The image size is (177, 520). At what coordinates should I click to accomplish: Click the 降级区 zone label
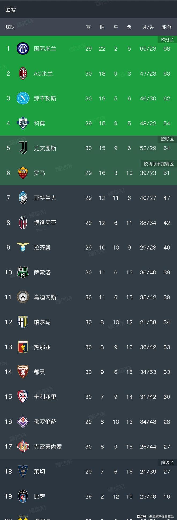pos(167,463)
